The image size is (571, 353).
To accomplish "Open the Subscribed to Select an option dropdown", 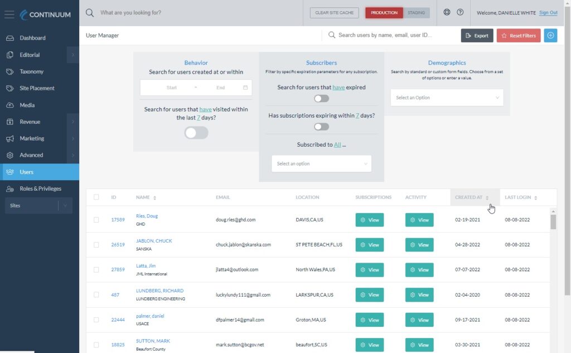I will pos(321,164).
